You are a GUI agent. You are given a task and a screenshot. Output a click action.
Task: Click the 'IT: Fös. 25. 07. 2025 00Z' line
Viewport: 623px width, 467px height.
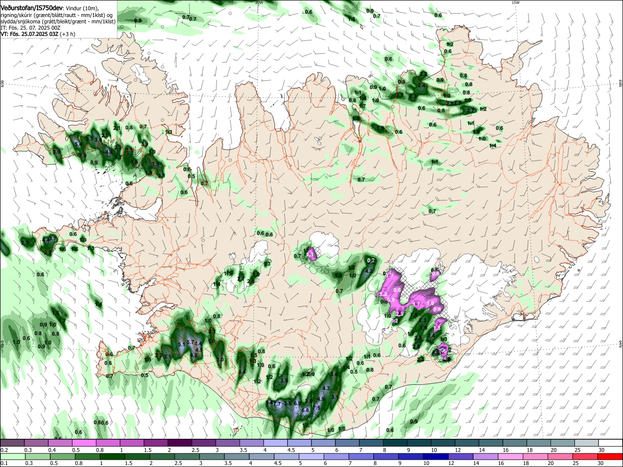[30, 28]
